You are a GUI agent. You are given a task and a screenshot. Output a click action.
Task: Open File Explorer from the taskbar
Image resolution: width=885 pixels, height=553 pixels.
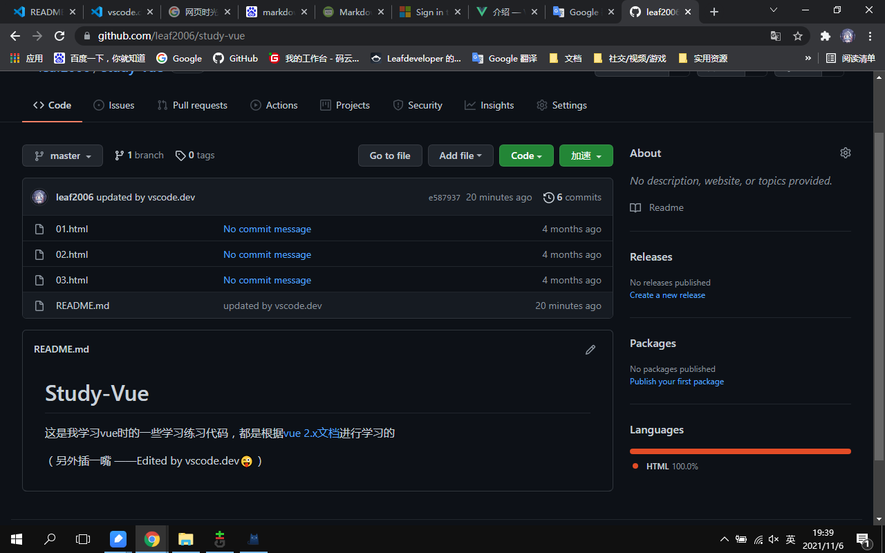(185, 539)
